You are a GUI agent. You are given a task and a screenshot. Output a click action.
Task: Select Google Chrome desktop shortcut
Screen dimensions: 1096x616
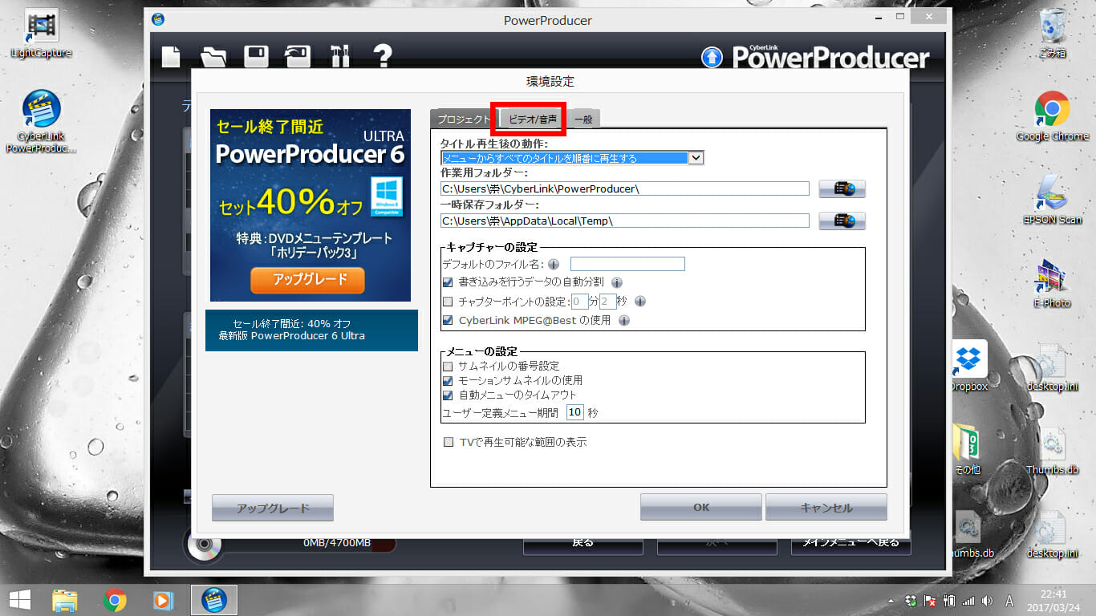pyautogui.click(x=1052, y=116)
